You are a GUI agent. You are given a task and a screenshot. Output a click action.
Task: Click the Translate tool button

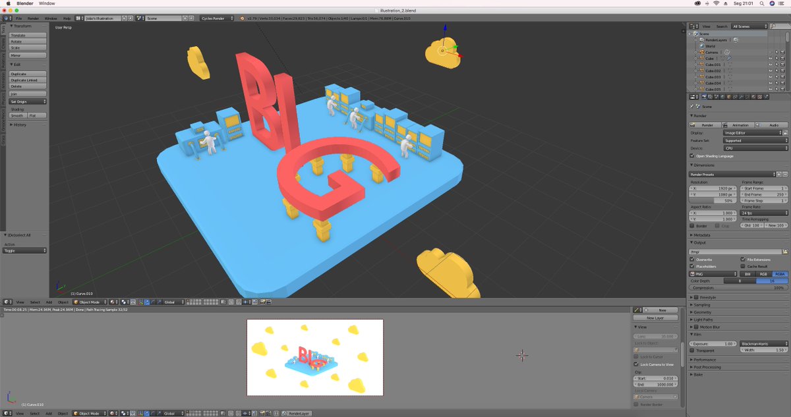28,35
